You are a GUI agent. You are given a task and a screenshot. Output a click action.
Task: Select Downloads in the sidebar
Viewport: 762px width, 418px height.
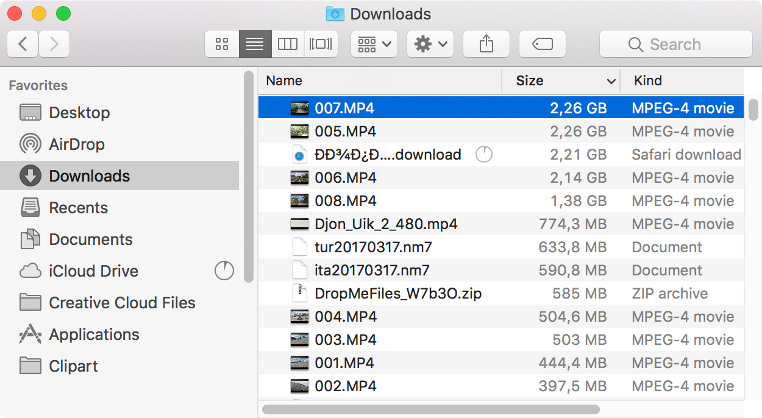coord(119,176)
